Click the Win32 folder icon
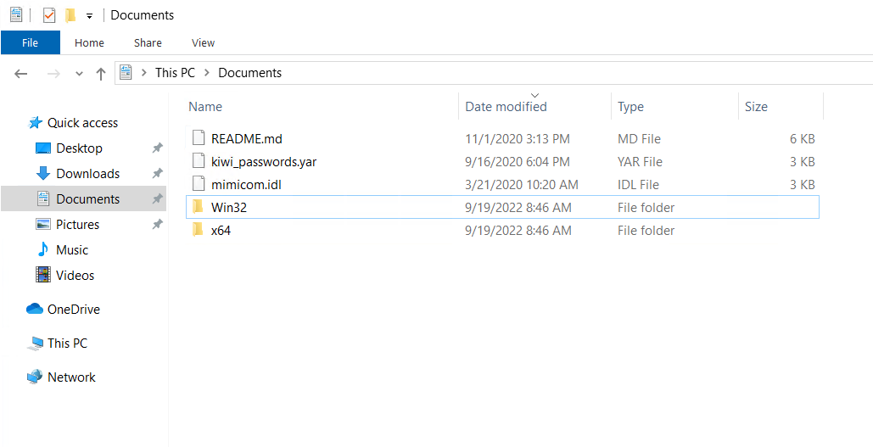This screenshot has height=447, width=873. [x=198, y=207]
